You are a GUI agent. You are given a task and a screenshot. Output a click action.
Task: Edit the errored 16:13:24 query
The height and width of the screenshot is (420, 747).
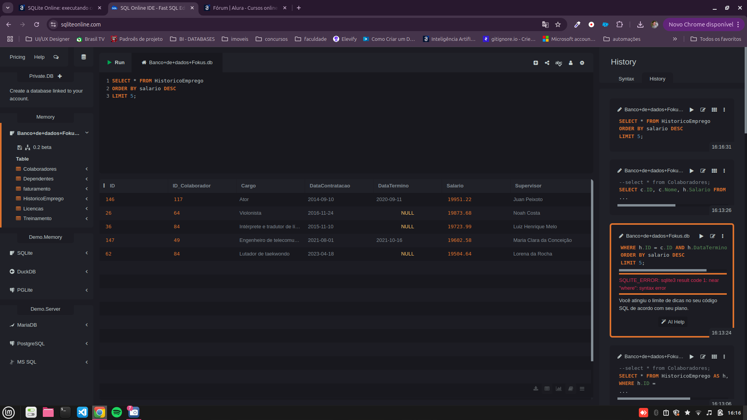click(x=713, y=236)
